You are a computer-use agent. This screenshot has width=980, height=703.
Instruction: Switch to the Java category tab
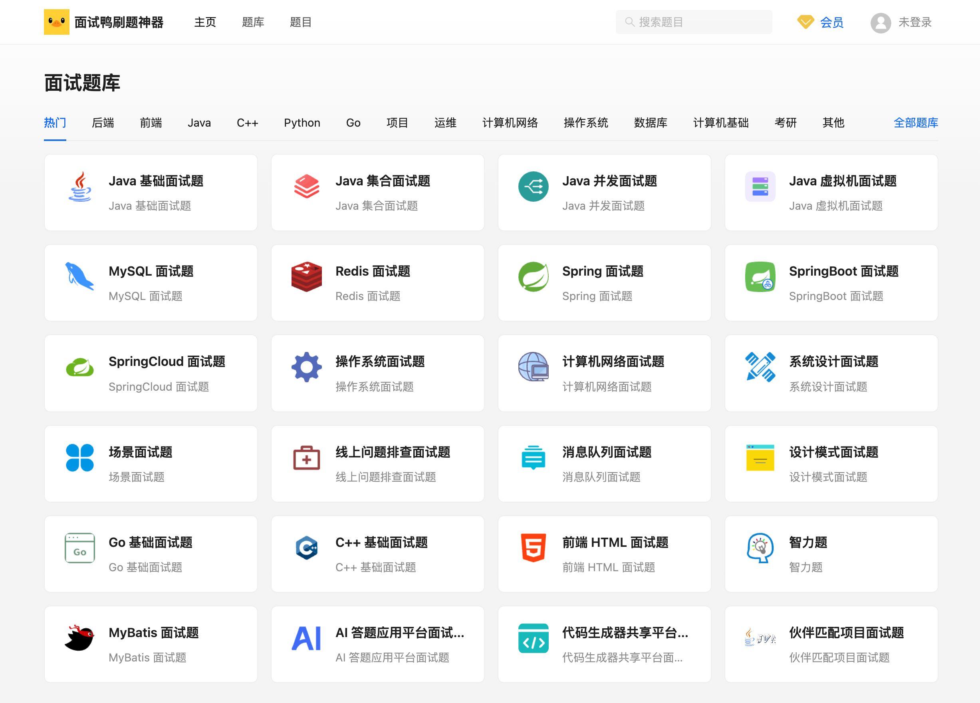199,123
